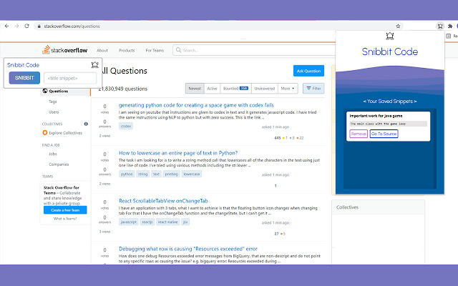
Task: Click the Snibbit Code widget title text
Action: 23,65
